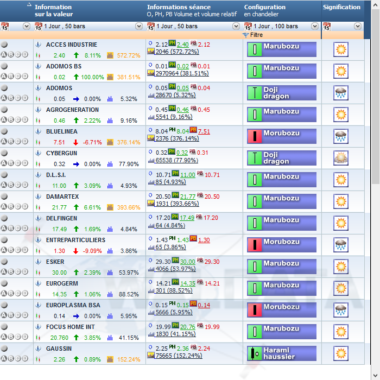Toggle grey round marker for ACCES INDUSTRIE
Screen dimensions: 380x380
coord(4,45)
